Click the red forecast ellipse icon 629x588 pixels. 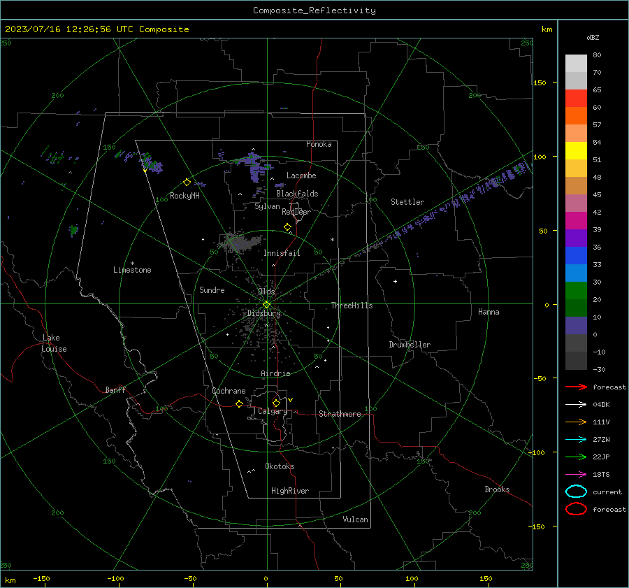pos(576,509)
